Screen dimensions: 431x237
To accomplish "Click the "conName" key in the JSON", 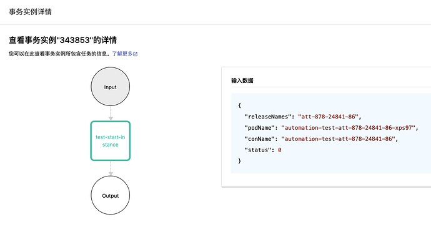I will (x=259, y=139).
